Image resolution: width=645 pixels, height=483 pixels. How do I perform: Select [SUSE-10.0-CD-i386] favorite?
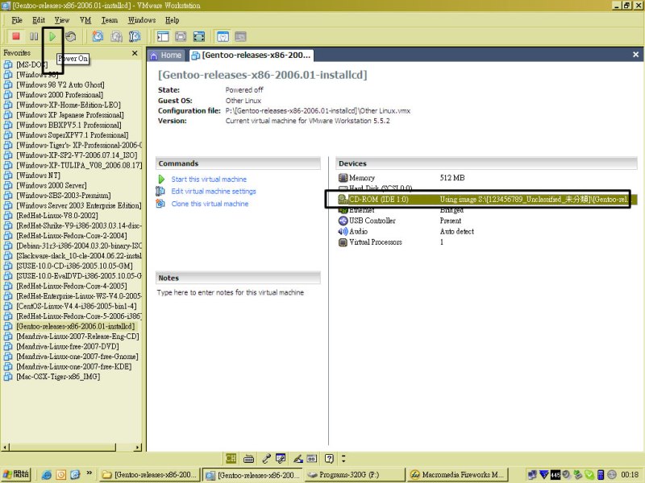click(74, 266)
